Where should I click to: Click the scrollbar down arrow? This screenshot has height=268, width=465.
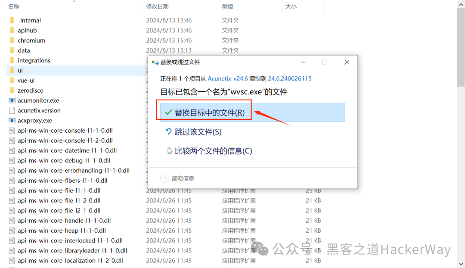(461, 264)
